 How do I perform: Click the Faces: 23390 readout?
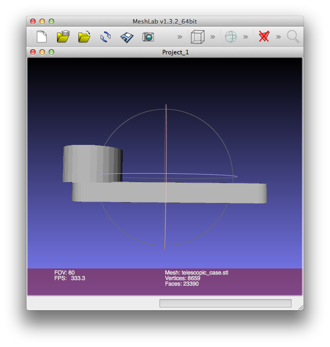click(x=182, y=284)
